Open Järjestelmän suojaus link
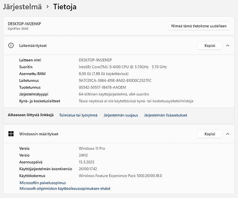 click(121, 115)
